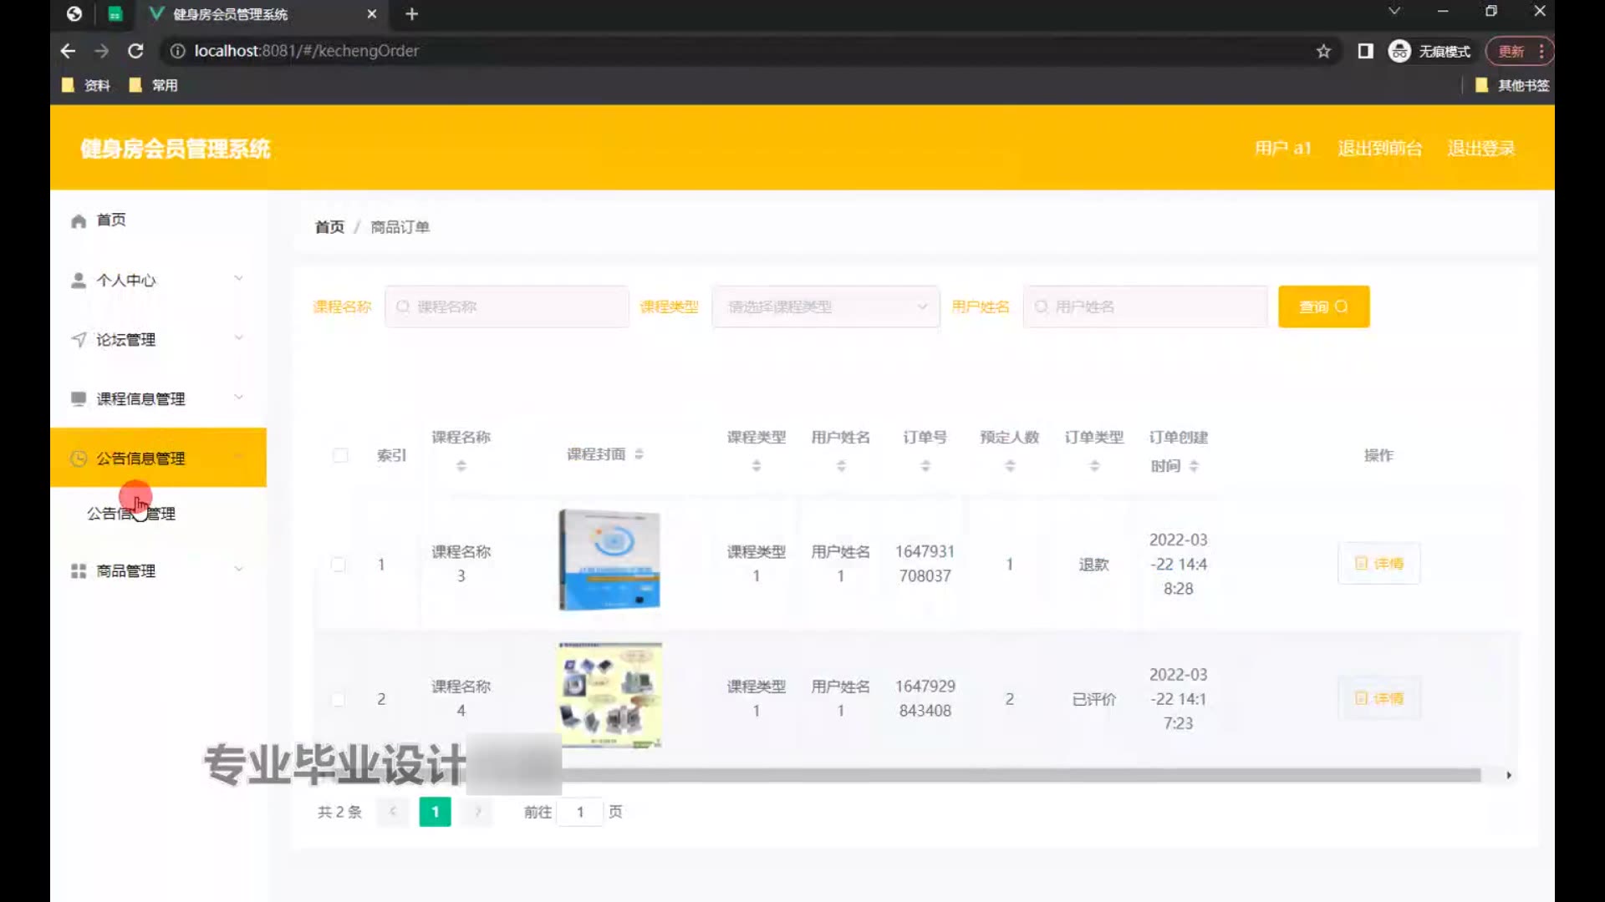Image resolution: width=1605 pixels, height=902 pixels.
Task: Click the 个人中心 user icon
Action: 79,280
